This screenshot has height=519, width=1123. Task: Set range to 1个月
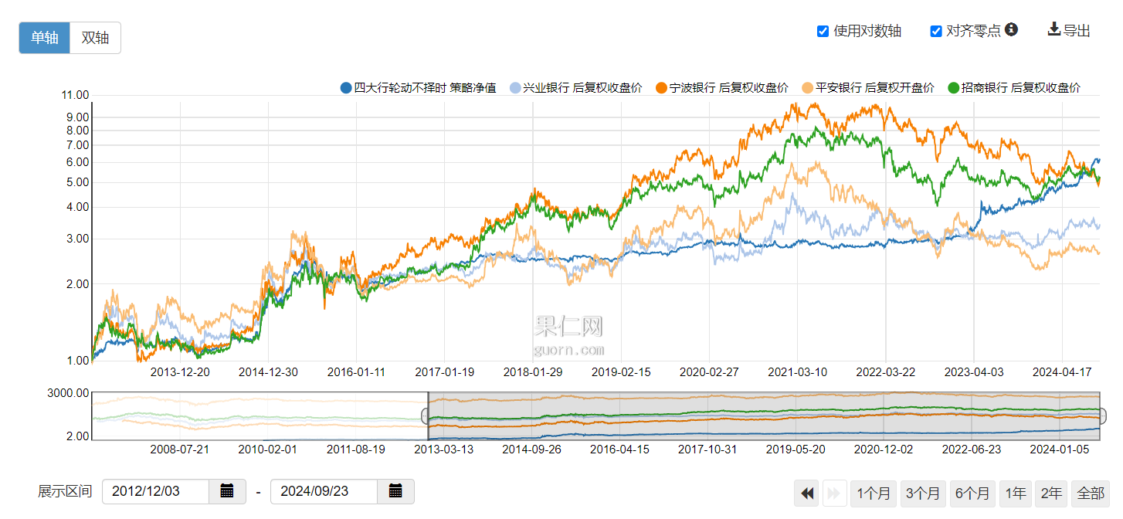(x=874, y=494)
